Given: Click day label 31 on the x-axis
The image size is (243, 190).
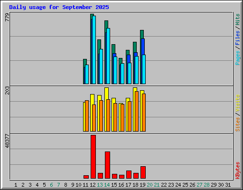Looking at the screenshot, I should point(228,185).
